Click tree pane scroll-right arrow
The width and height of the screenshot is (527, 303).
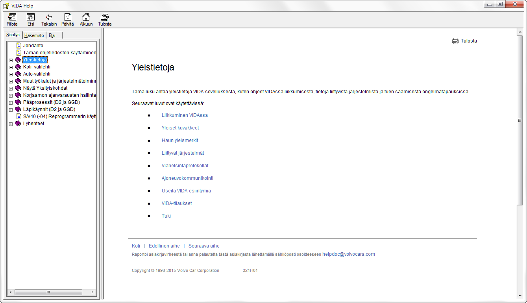[x=93, y=292]
